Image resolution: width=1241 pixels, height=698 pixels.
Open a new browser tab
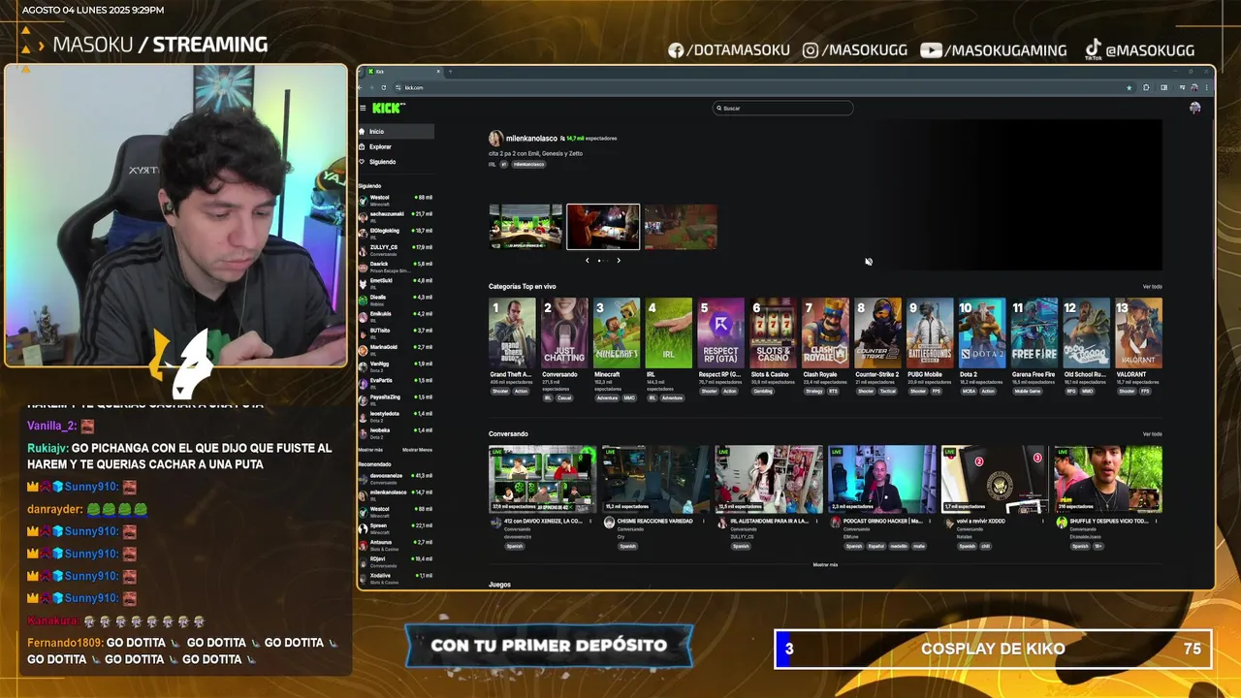tap(450, 71)
